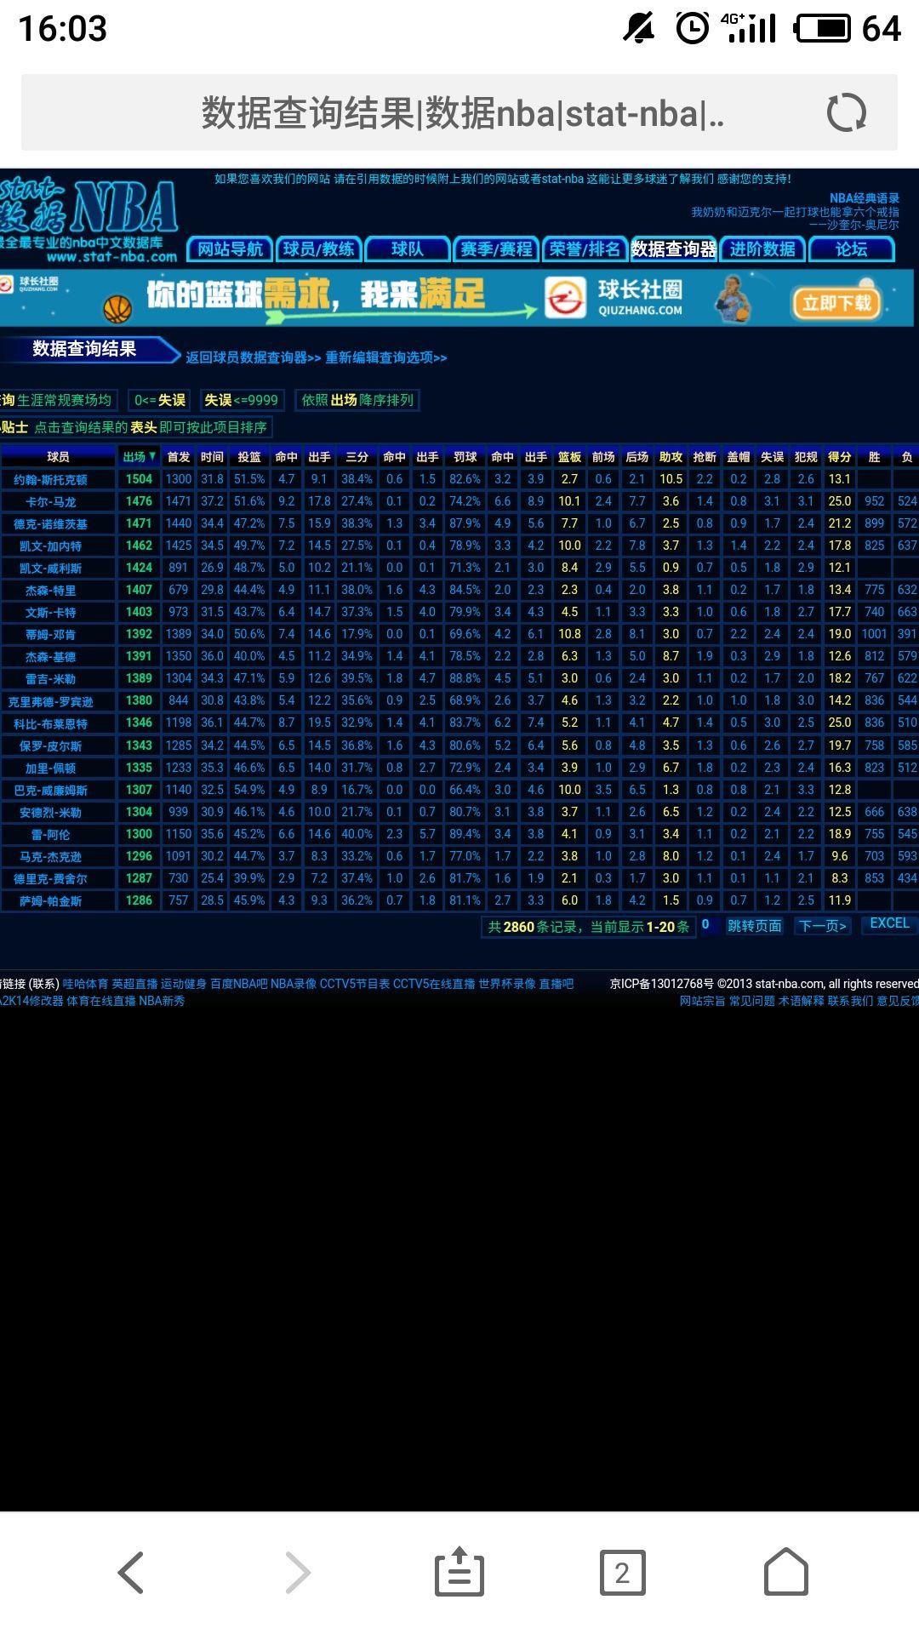Click 立即下载 on the banner ad
This screenshot has width=919, height=1634.
click(x=836, y=303)
